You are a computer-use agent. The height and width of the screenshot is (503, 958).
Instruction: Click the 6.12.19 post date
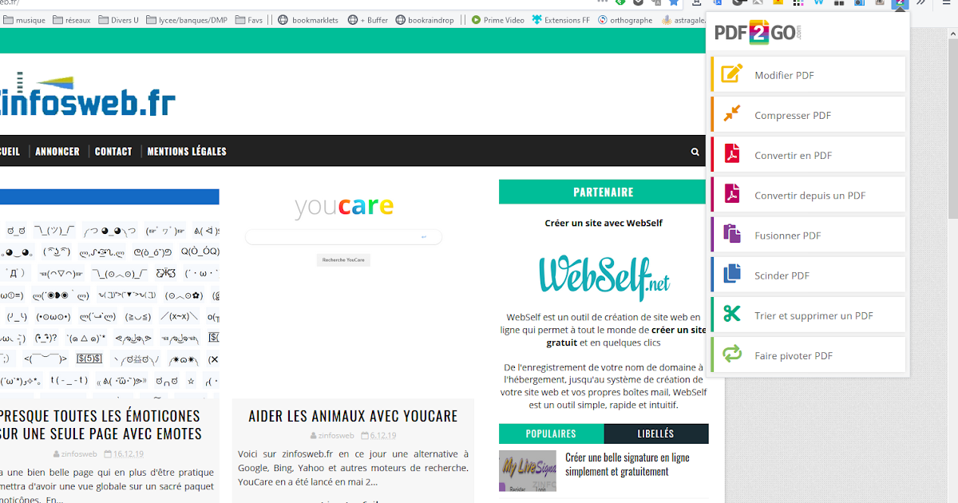point(383,436)
